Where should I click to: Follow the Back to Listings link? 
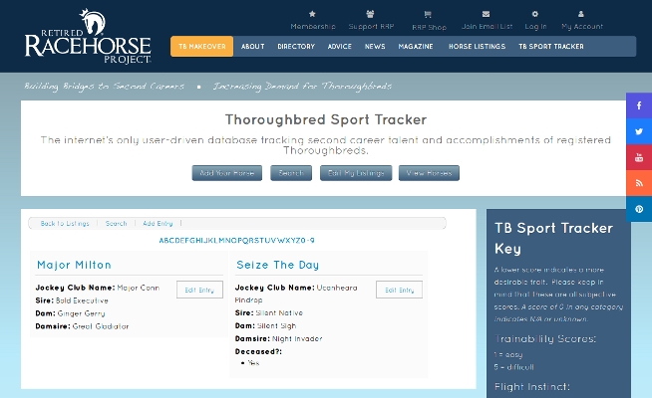pyautogui.click(x=65, y=224)
